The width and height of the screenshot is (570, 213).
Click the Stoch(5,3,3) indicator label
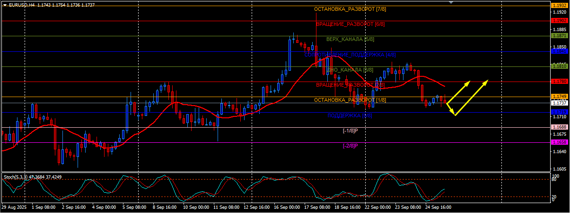click(32, 177)
